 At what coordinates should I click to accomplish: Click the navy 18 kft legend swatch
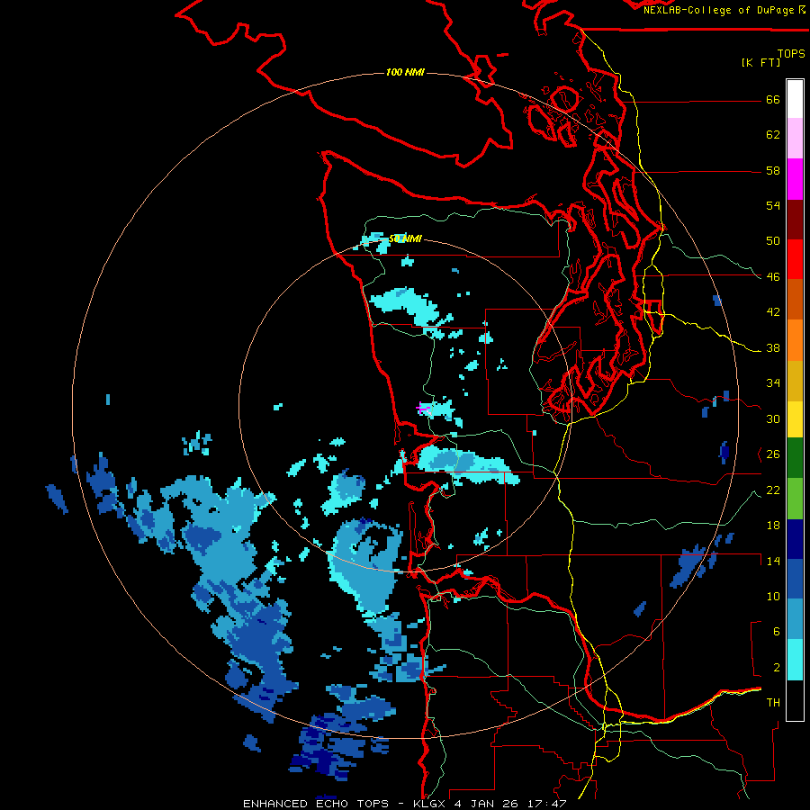coord(795,539)
